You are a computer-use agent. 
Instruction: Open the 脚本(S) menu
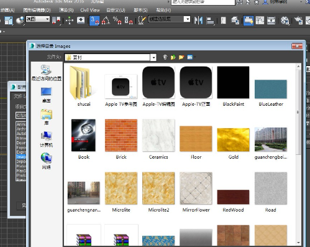click(x=140, y=10)
